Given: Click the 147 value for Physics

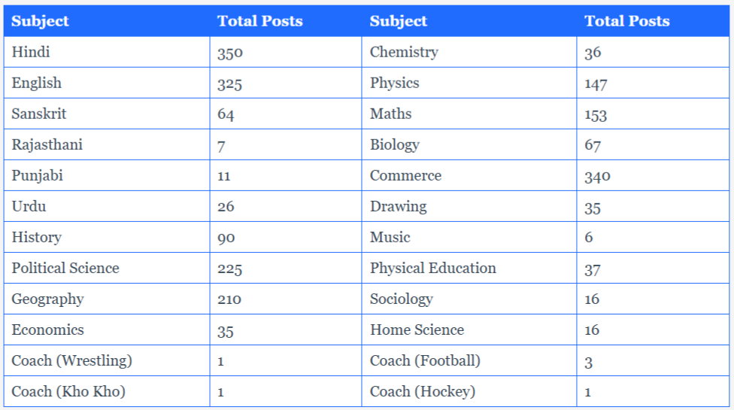Looking at the screenshot, I should 653,83.
